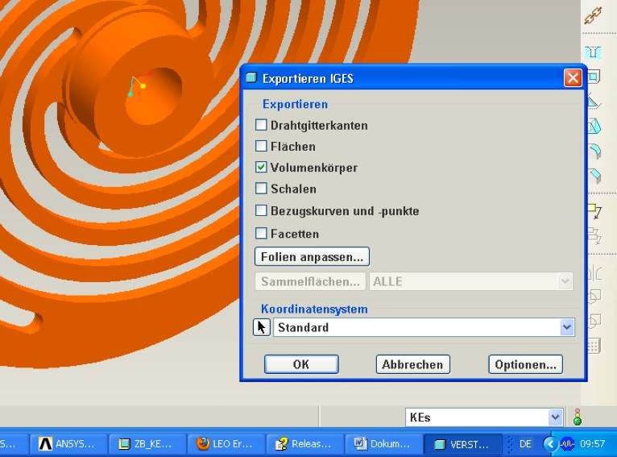Switch to ZB_KE taskbar window

(x=147, y=444)
